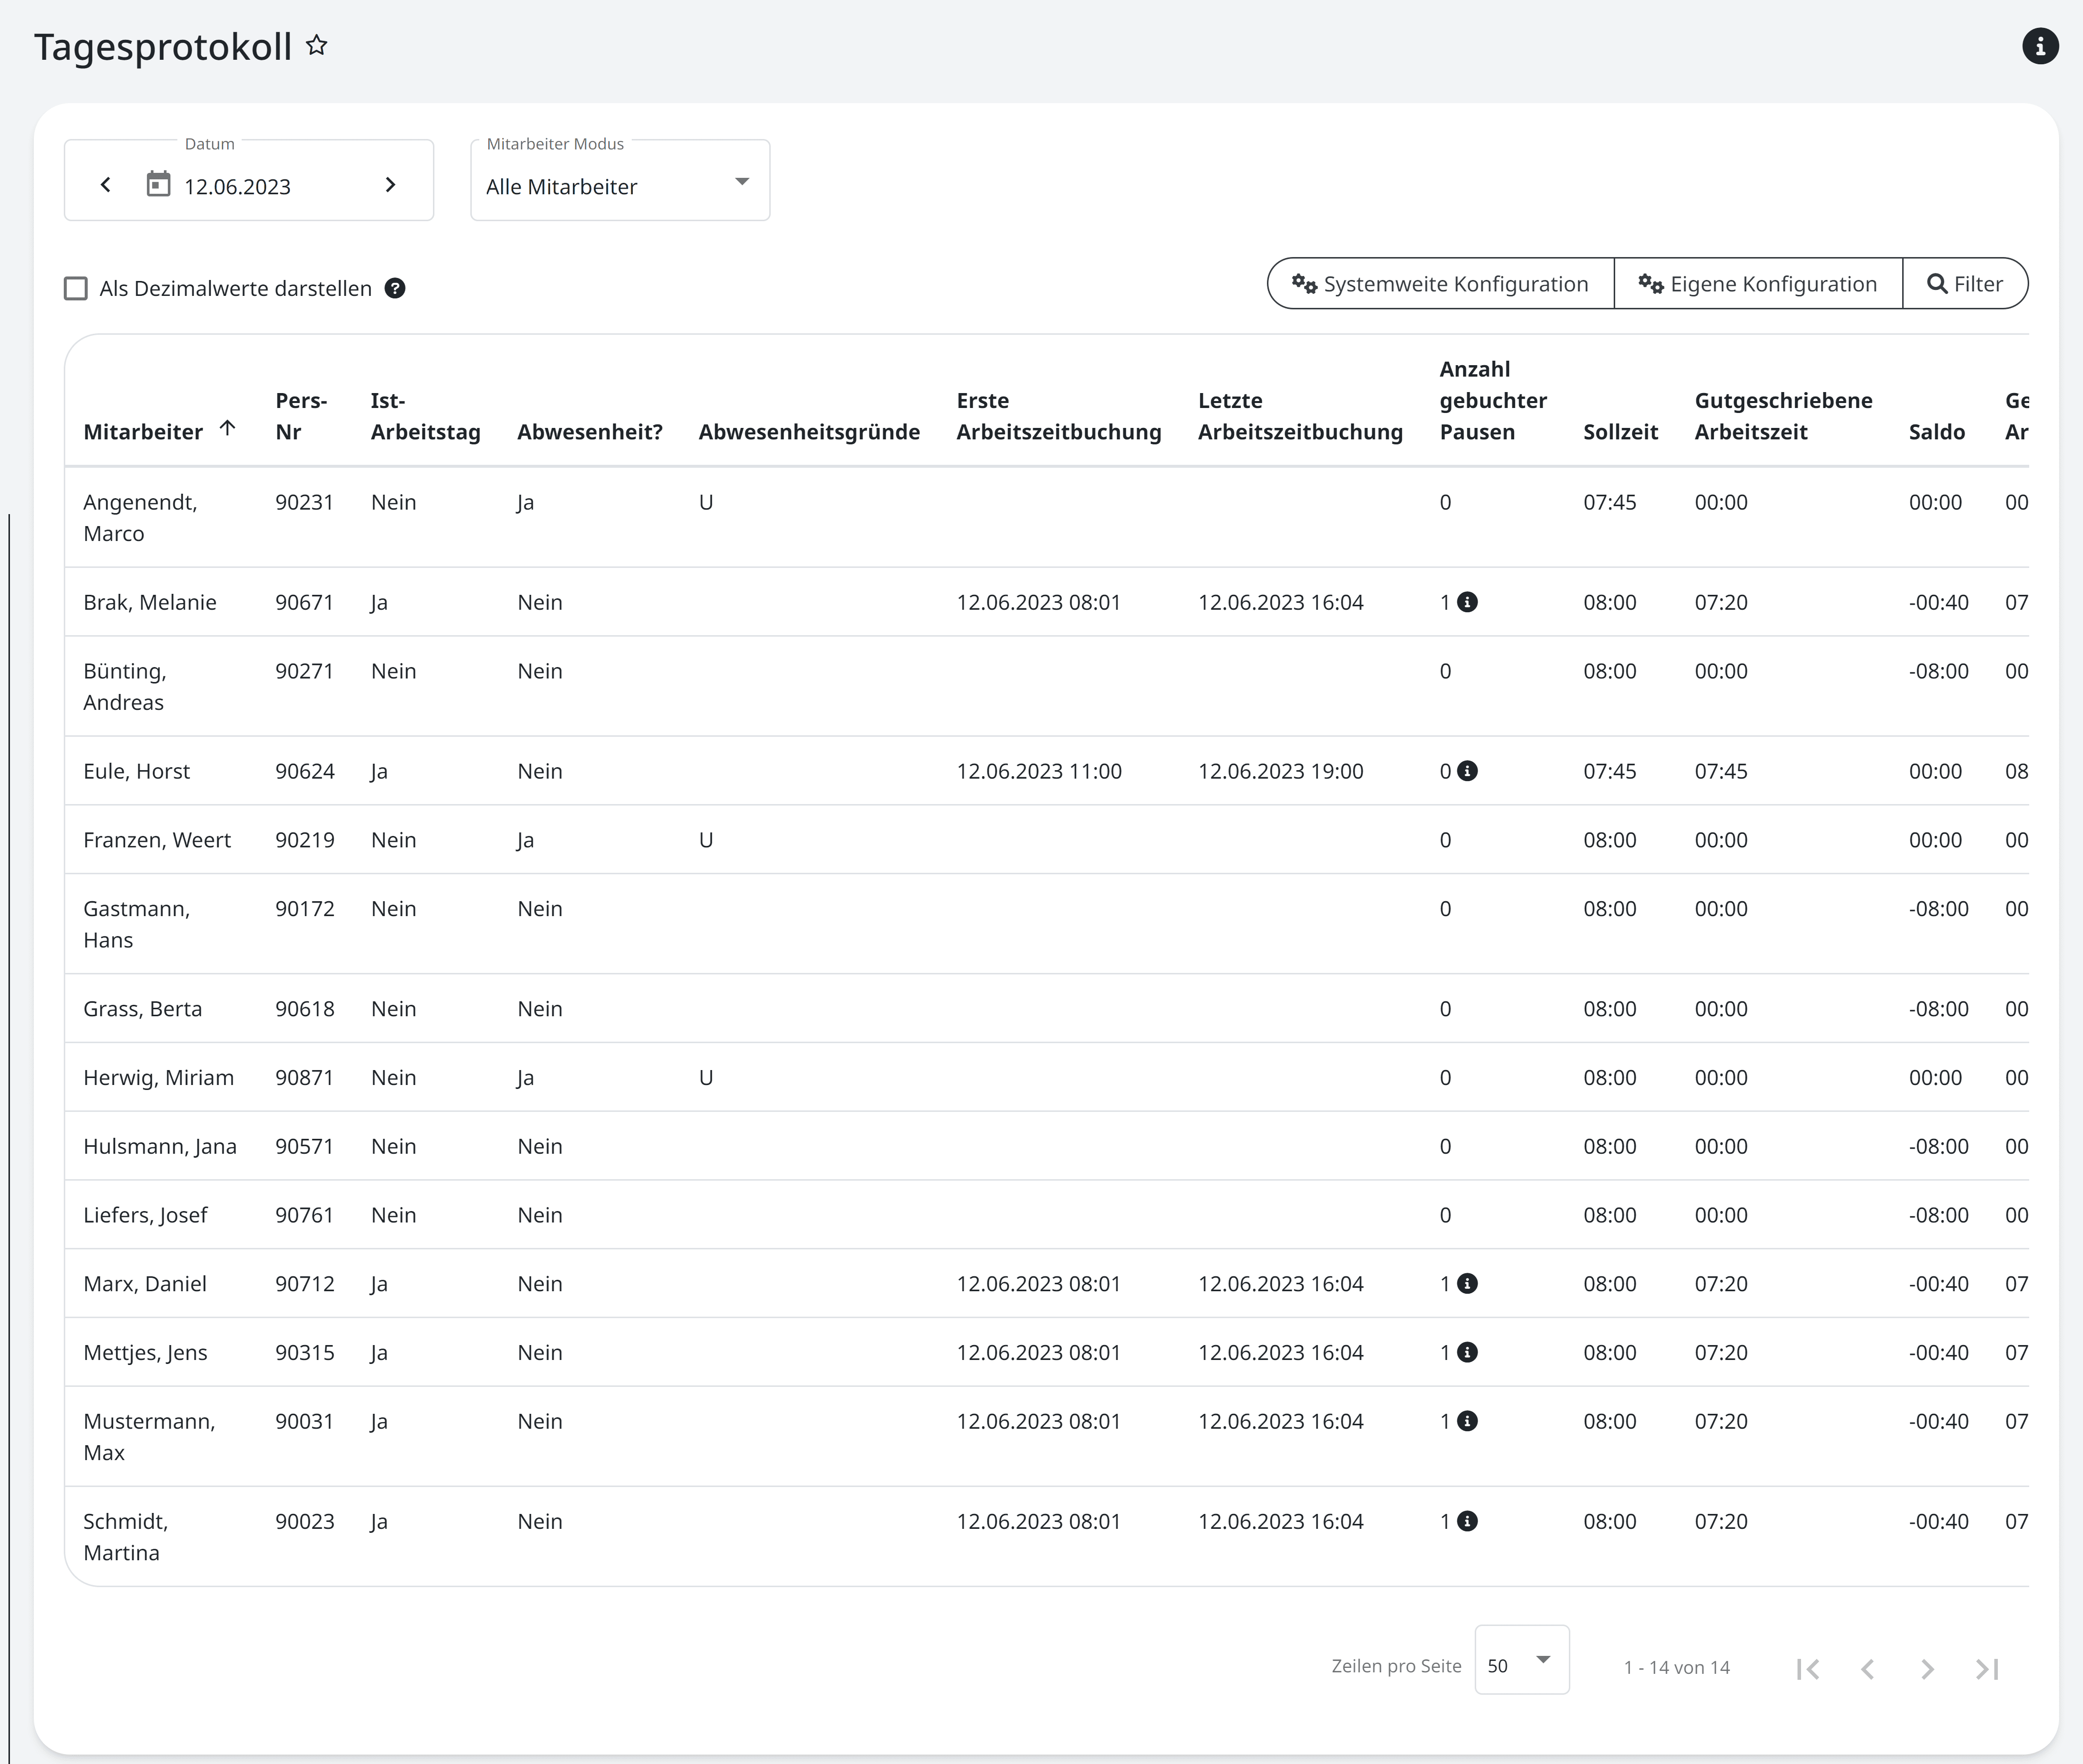This screenshot has height=1764, width=2083.
Task: Click help icon next to Dezimalwerte option
Action: pyautogui.click(x=395, y=289)
